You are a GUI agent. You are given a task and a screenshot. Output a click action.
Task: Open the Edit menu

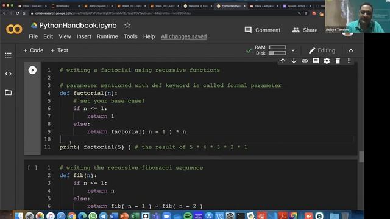click(x=48, y=36)
